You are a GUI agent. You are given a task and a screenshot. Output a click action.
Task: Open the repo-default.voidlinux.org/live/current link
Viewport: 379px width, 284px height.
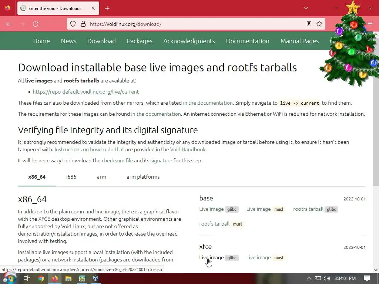click(x=86, y=92)
